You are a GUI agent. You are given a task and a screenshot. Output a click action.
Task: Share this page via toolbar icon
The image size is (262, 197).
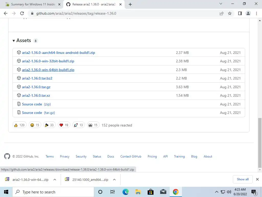click(222, 13)
